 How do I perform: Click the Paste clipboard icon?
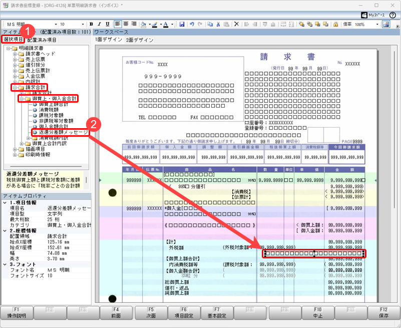point(226,25)
